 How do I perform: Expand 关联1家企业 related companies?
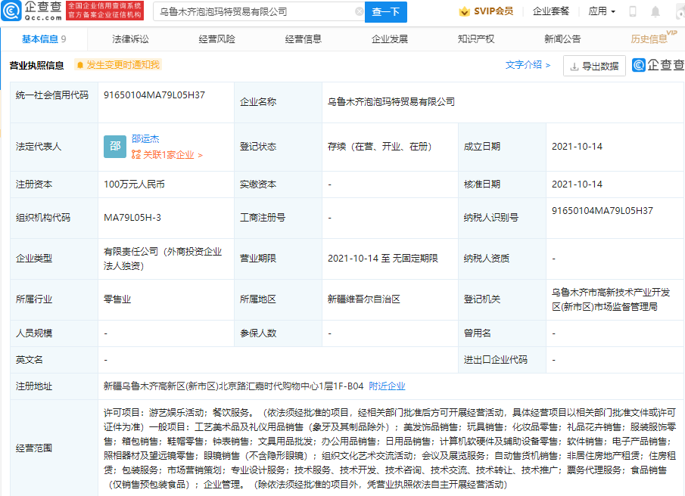pyautogui.click(x=167, y=155)
